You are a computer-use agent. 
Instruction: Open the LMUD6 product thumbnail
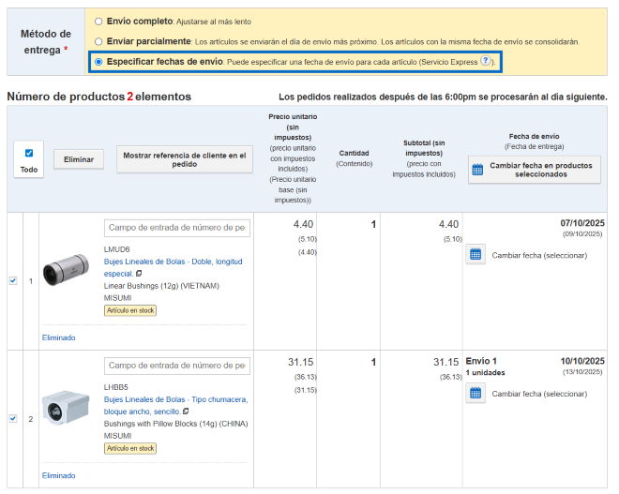click(66, 270)
